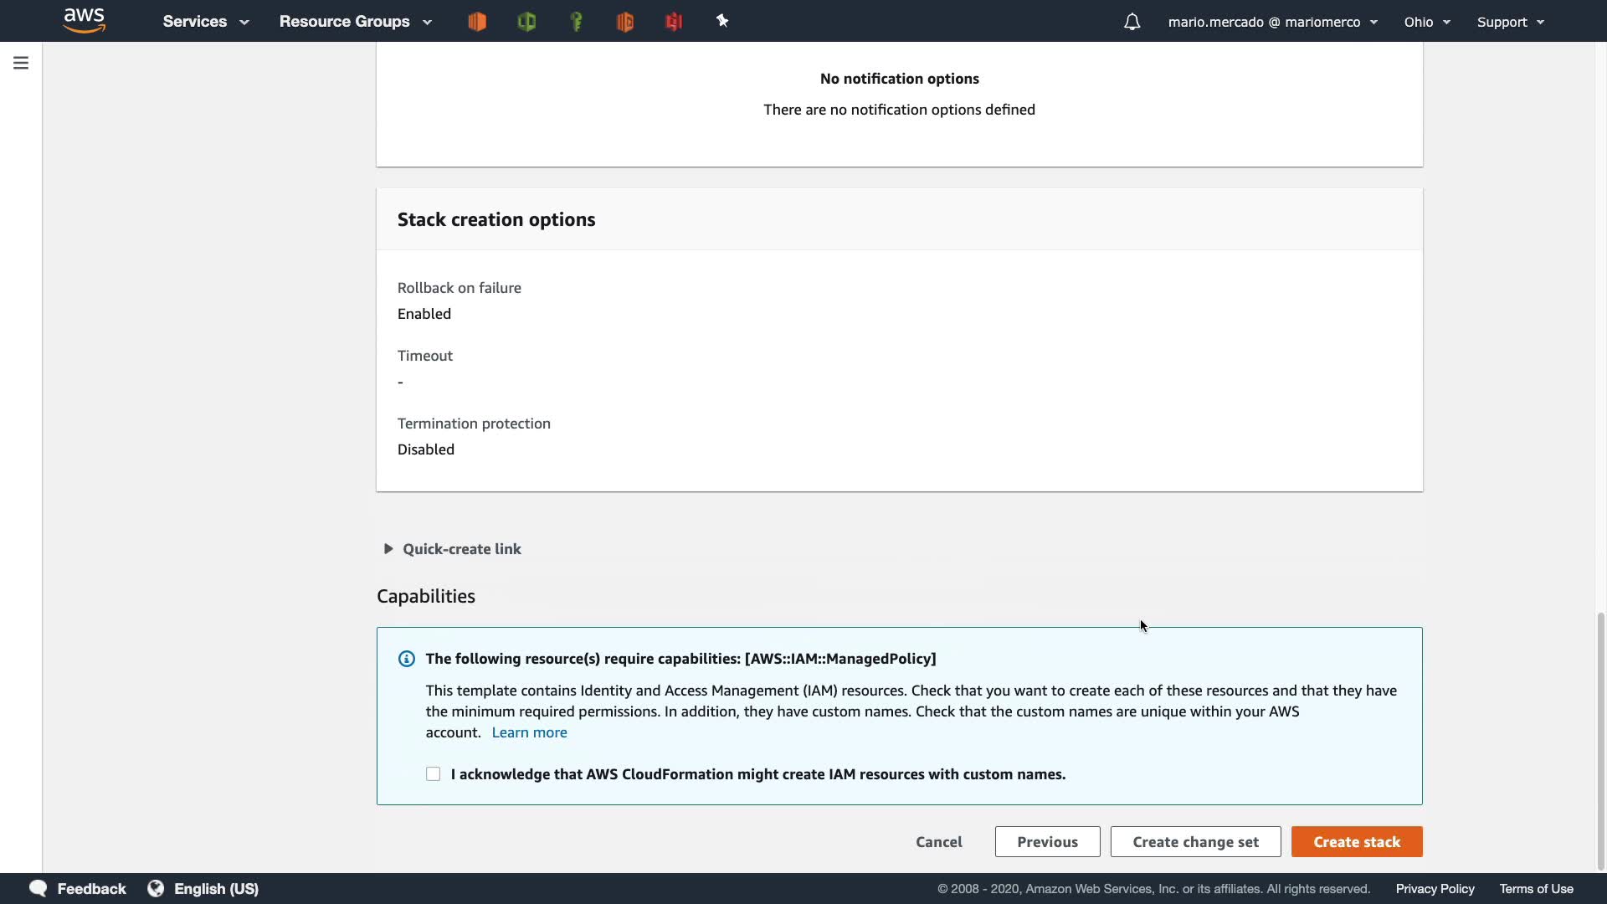Open the orange EC2 service shortcut

click(477, 22)
